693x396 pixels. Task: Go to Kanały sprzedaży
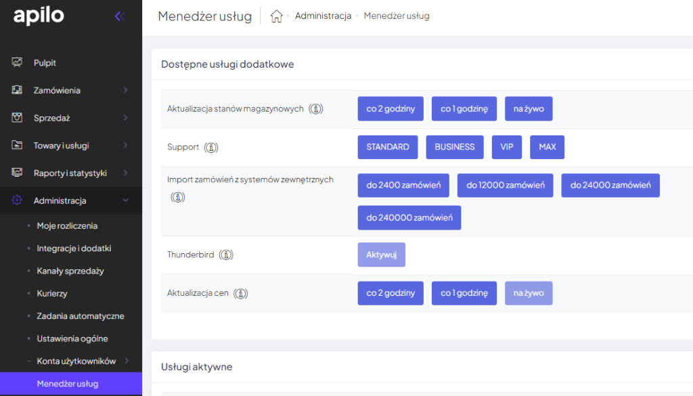click(x=70, y=271)
